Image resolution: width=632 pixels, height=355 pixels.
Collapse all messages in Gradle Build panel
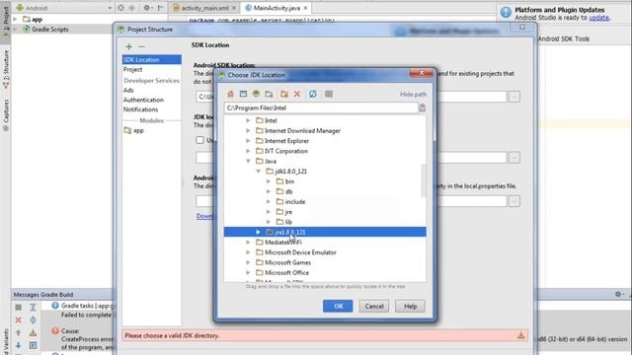pos(33,319)
